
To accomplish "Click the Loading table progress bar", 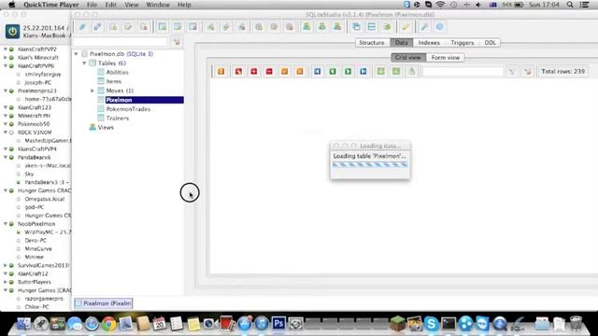I will [x=370, y=164].
